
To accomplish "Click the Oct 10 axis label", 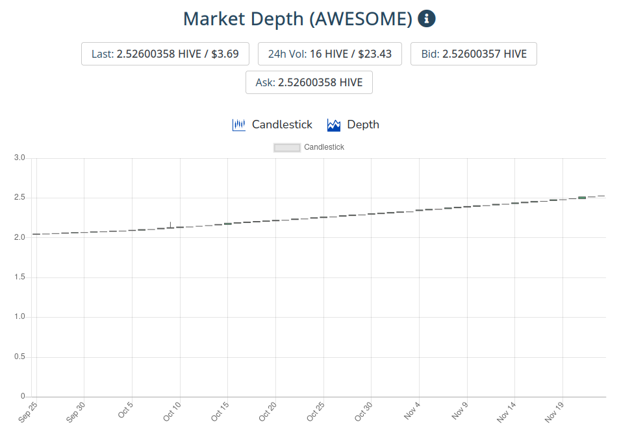I will click(x=172, y=412).
